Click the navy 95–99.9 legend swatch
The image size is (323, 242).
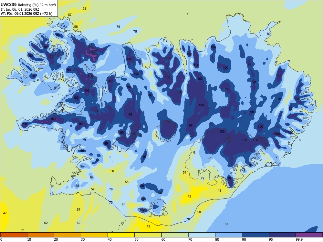[282, 235]
